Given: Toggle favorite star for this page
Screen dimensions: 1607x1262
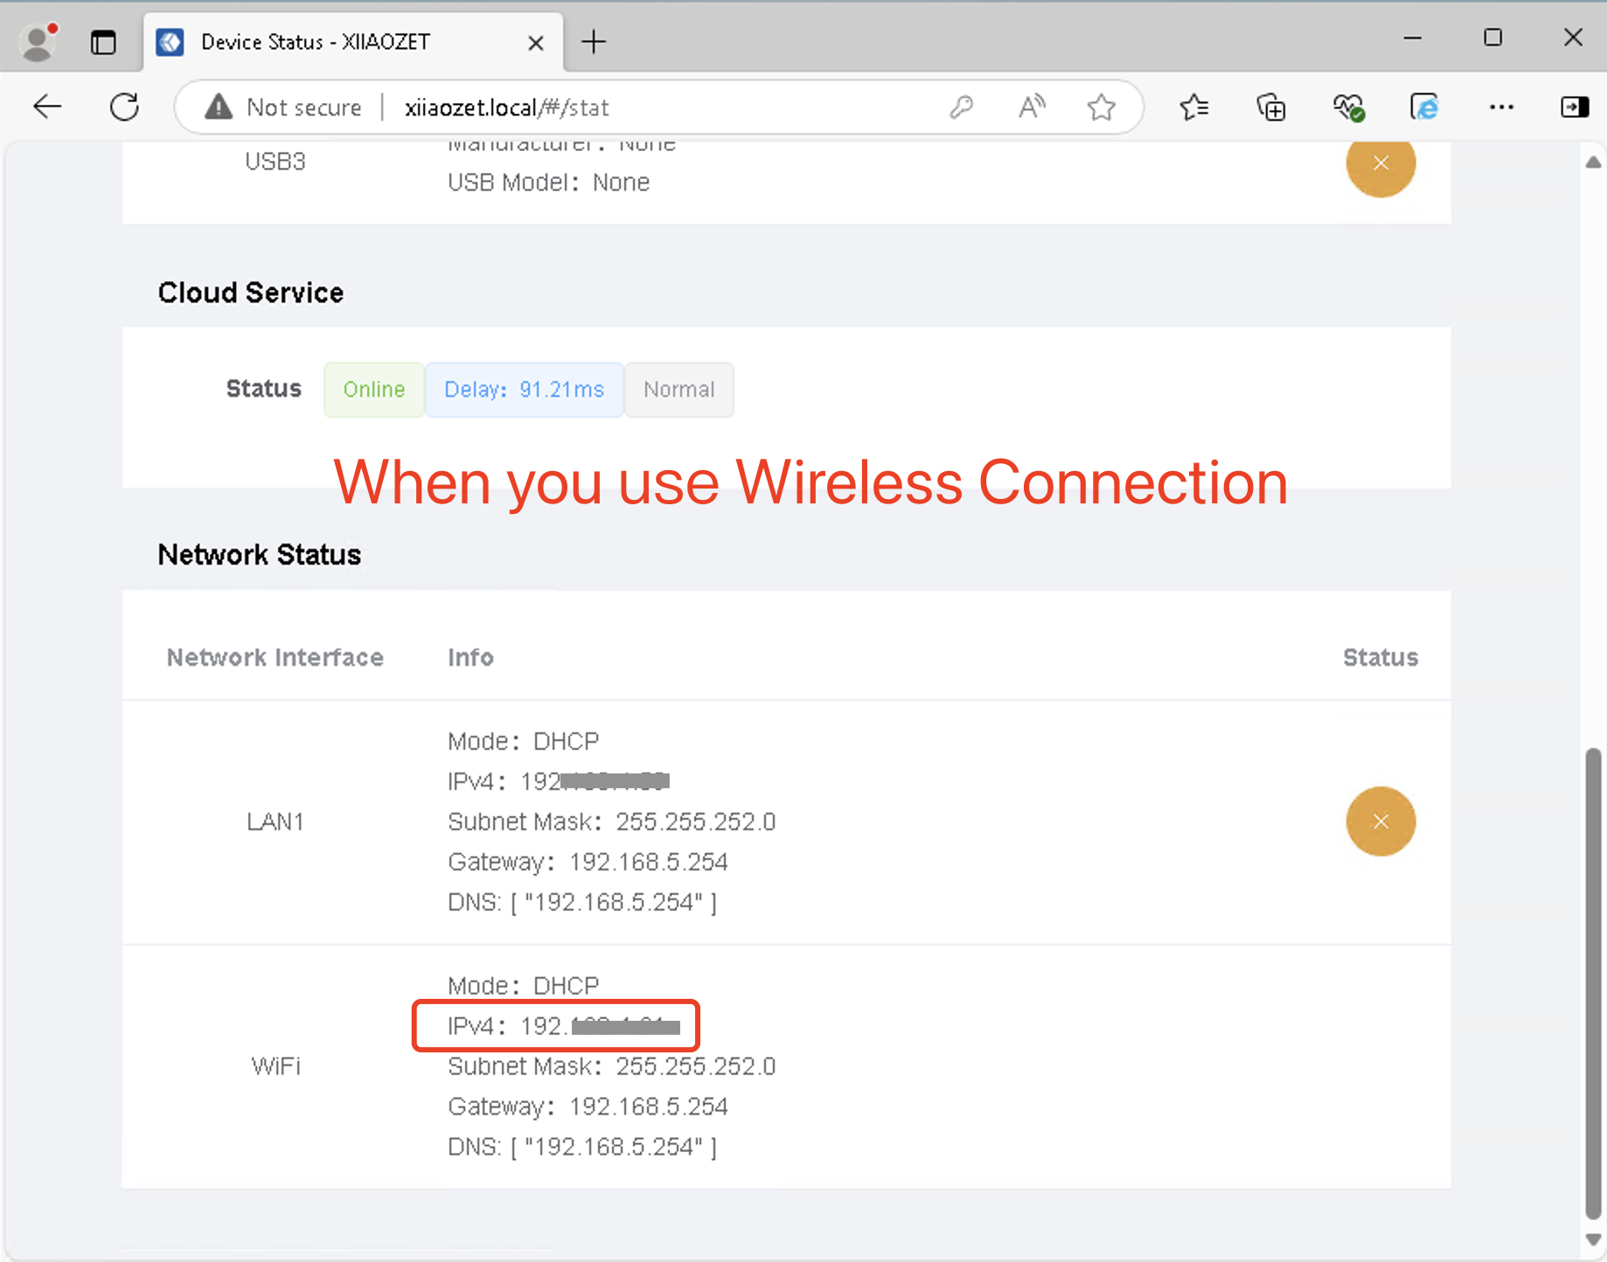Looking at the screenshot, I should point(1102,107).
